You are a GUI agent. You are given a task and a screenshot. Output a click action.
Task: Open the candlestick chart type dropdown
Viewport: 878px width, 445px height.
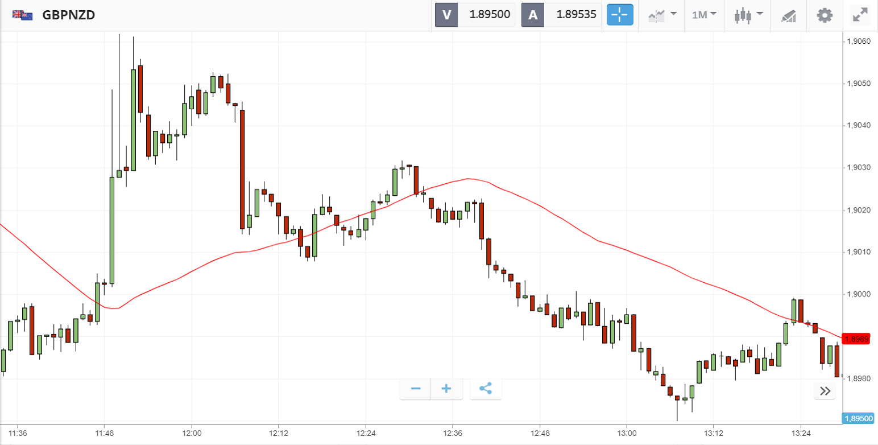(x=748, y=15)
